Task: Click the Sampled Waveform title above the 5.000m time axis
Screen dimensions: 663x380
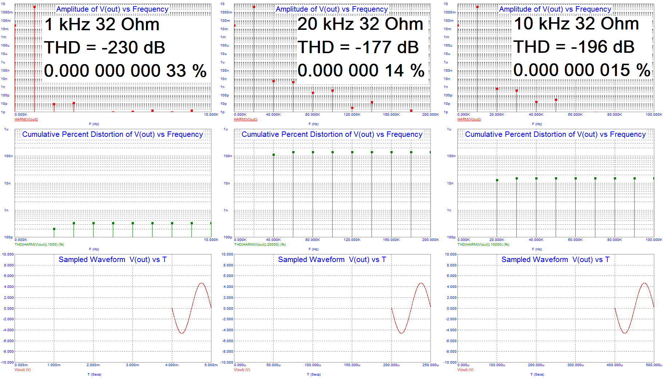Action: (112, 260)
